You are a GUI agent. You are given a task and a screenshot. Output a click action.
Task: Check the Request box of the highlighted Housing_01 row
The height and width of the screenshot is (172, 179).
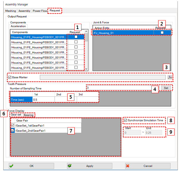76,37
